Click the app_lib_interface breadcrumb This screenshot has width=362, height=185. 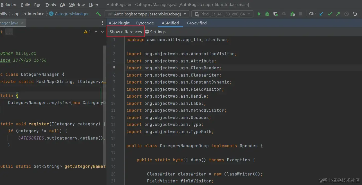point(28,14)
